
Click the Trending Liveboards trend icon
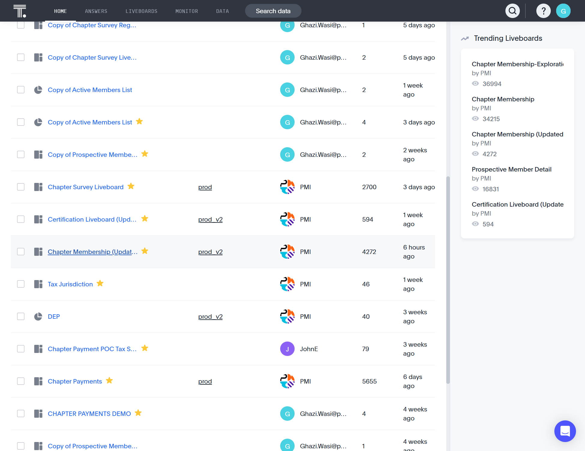465,38
